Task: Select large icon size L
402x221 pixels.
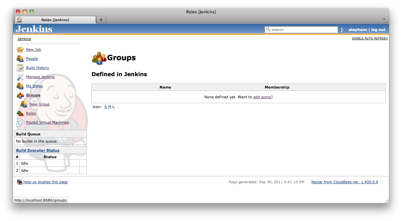Action: point(114,107)
